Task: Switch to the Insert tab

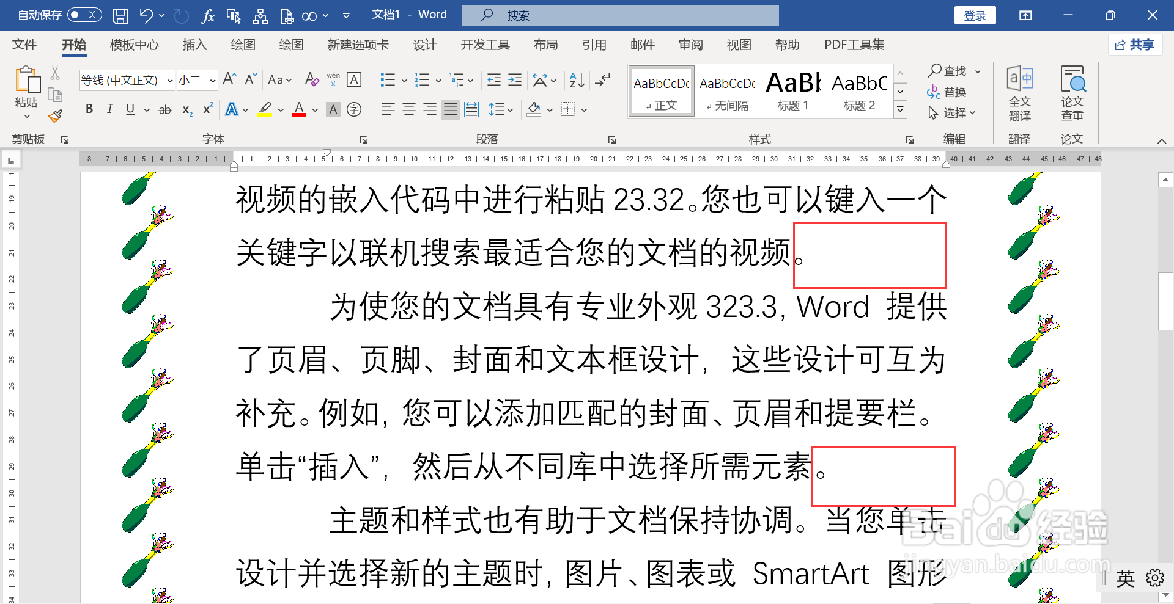Action: [194, 45]
